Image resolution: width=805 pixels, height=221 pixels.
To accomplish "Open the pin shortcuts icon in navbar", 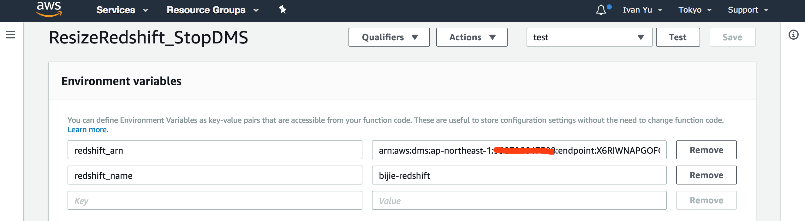I will tap(283, 10).
